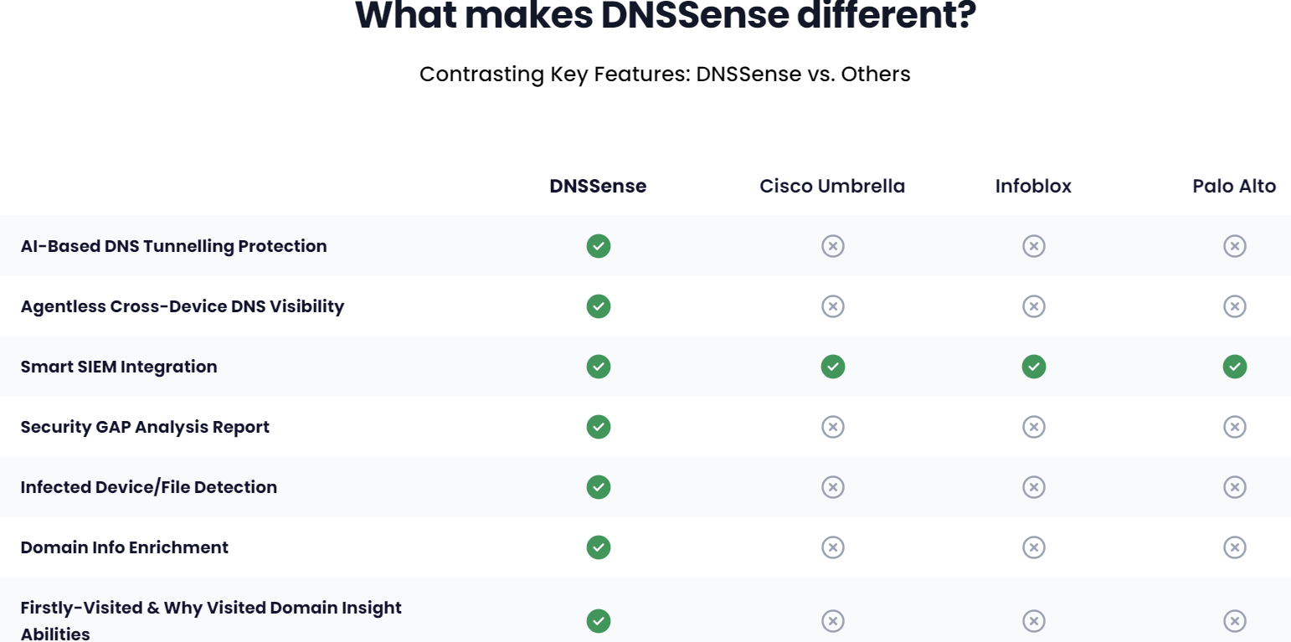The image size is (1291, 642).
Task: Click DNSSense check for Infected Device/File Detection
Action: [599, 487]
